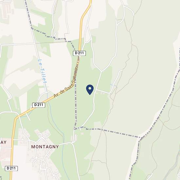The width and height of the screenshot is (180, 180).
Task: Select the MONTAGNY place label
Action: (x=45, y=147)
